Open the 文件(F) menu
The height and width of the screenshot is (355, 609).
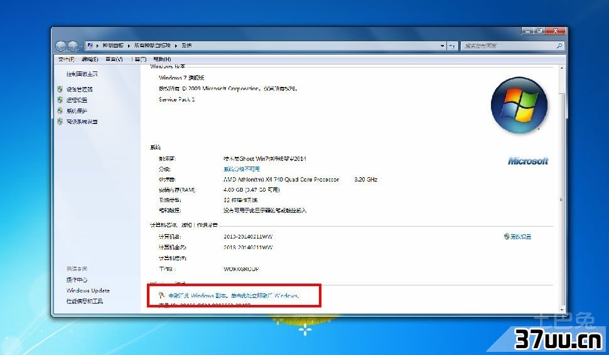click(67, 59)
